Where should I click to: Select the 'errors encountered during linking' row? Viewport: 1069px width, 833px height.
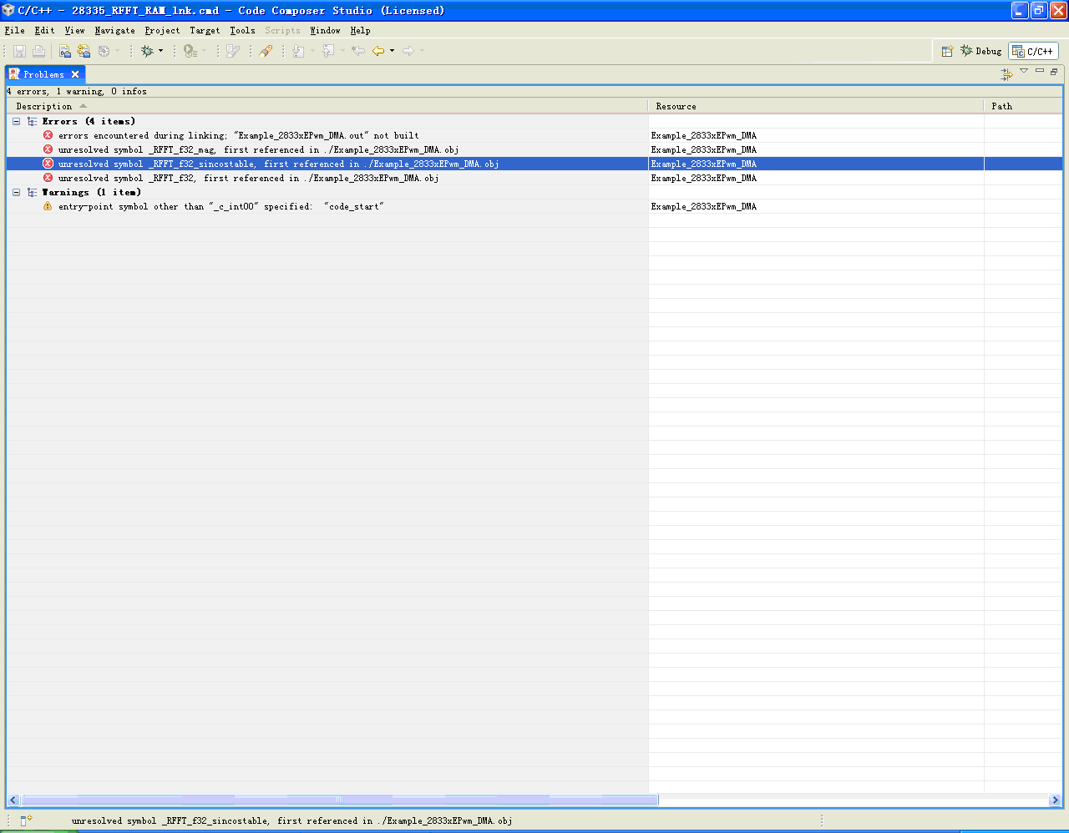click(x=534, y=135)
